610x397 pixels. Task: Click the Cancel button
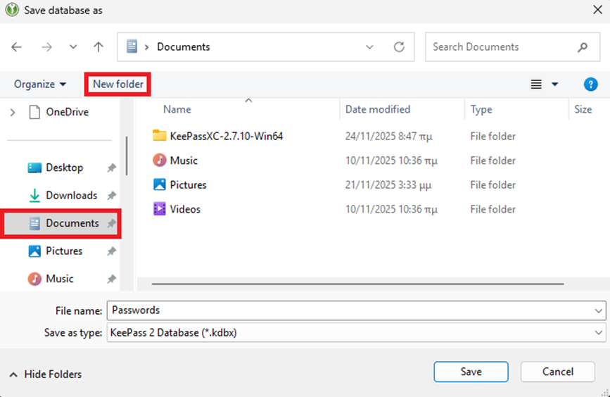pos(558,372)
